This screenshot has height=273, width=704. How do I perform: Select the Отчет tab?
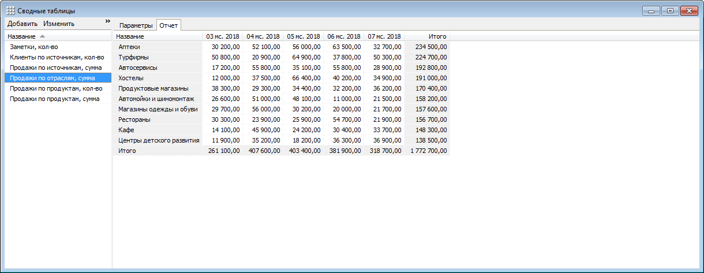[x=169, y=25]
